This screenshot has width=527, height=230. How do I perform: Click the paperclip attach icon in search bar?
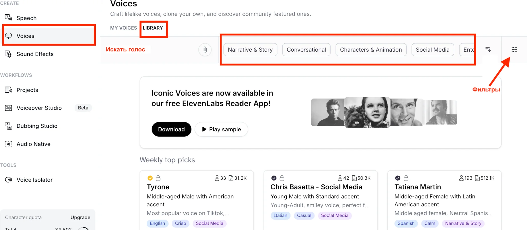pos(205,50)
